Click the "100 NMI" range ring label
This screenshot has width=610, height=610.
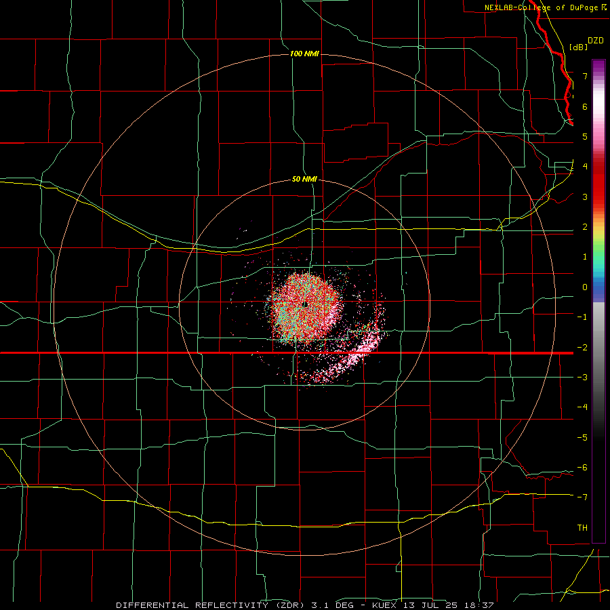pyautogui.click(x=304, y=54)
